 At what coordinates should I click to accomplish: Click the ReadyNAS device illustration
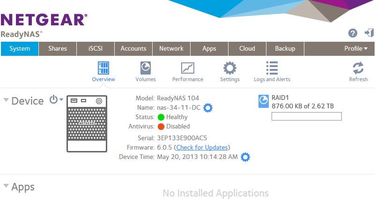click(87, 124)
